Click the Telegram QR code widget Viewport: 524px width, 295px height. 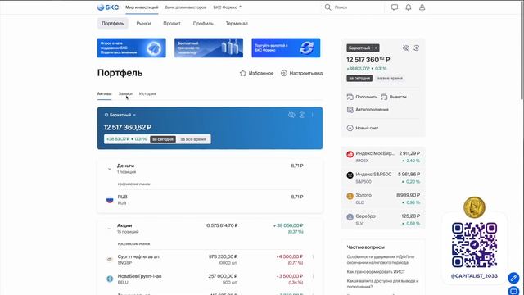pos(474,245)
